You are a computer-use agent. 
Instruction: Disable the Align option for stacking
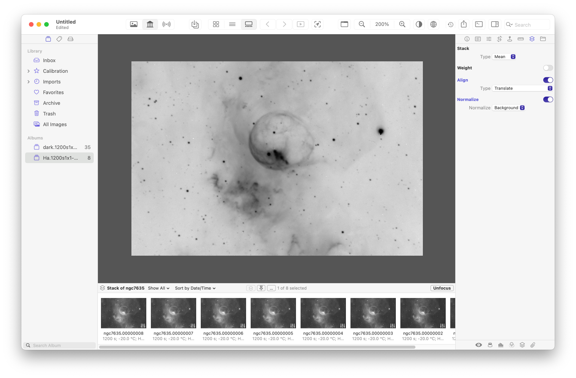point(548,80)
